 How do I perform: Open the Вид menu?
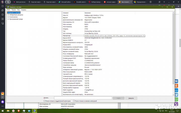coord(18,10)
